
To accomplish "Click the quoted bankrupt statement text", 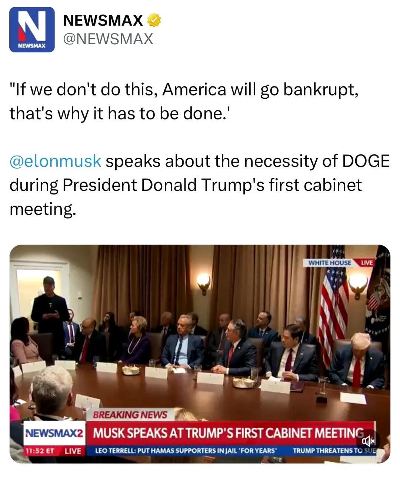I will pos(184,101).
